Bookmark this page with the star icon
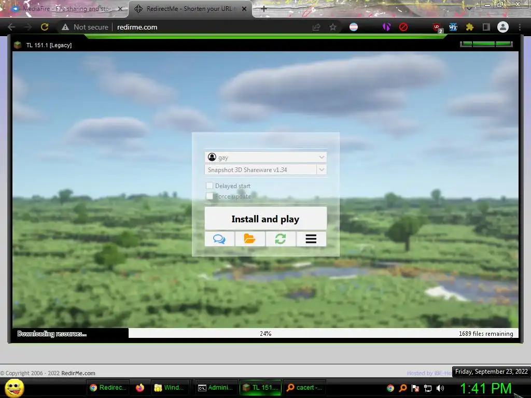531x398 pixels. pyautogui.click(x=333, y=27)
